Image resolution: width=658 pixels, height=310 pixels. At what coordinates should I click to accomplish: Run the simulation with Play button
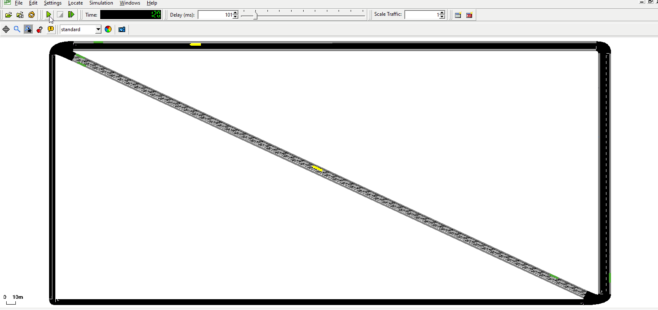(x=49, y=15)
